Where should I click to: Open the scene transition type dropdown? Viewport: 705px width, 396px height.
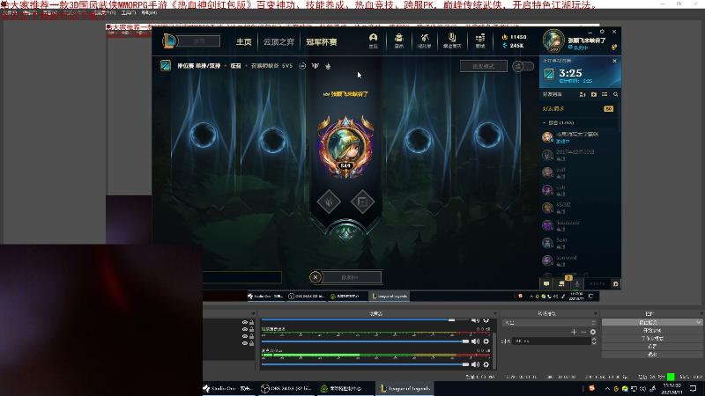[x=549, y=322]
